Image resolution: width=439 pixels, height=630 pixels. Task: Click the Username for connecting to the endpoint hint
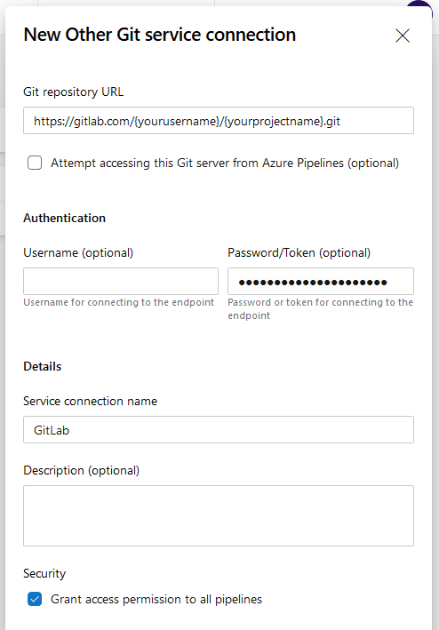point(118,302)
